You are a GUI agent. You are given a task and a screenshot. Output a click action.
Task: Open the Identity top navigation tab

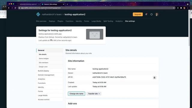79,21
